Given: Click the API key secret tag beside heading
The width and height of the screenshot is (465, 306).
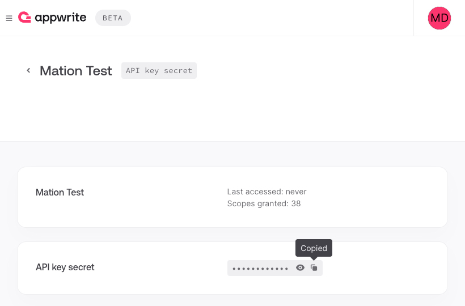Looking at the screenshot, I should [x=159, y=70].
